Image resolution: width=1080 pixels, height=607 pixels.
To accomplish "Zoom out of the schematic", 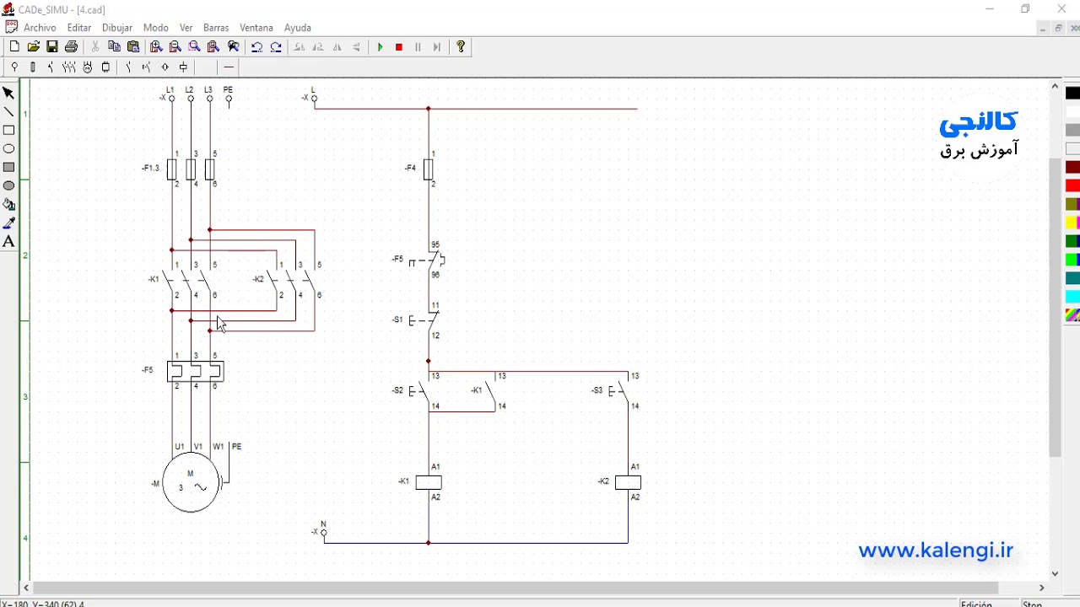I will (175, 47).
